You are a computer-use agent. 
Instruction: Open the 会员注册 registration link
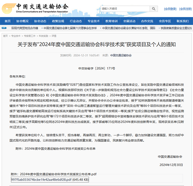click(x=185, y=9)
